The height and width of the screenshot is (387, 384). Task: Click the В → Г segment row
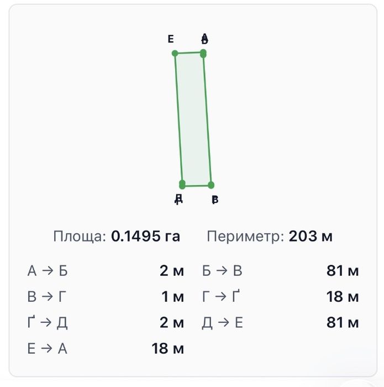pyautogui.click(x=106, y=296)
